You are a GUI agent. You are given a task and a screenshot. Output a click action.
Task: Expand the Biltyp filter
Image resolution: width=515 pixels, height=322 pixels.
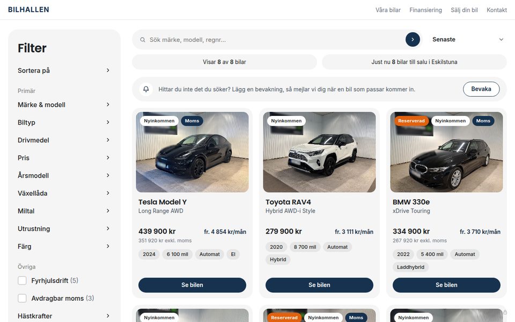(64, 122)
